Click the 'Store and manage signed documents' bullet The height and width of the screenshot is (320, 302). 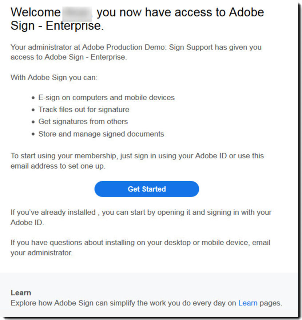pos(101,134)
